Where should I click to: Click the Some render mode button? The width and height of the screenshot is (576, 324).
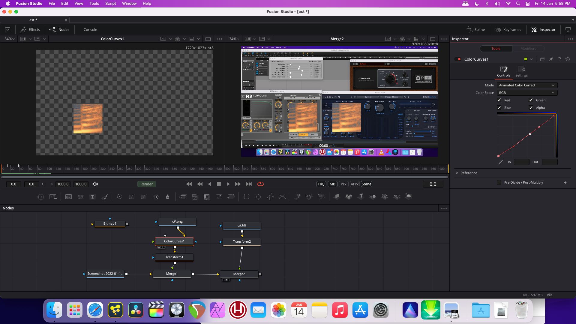pos(366,184)
